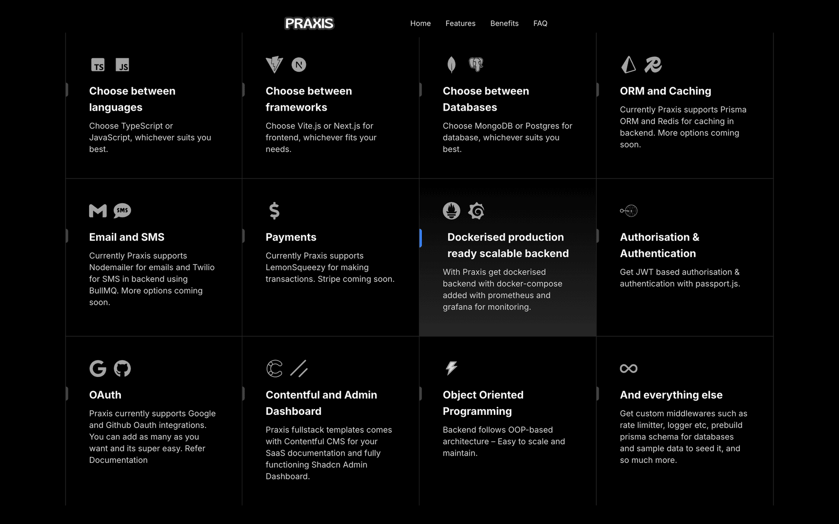Image resolution: width=839 pixels, height=524 pixels.
Task: Select the TypeScript icon
Action: coord(98,65)
